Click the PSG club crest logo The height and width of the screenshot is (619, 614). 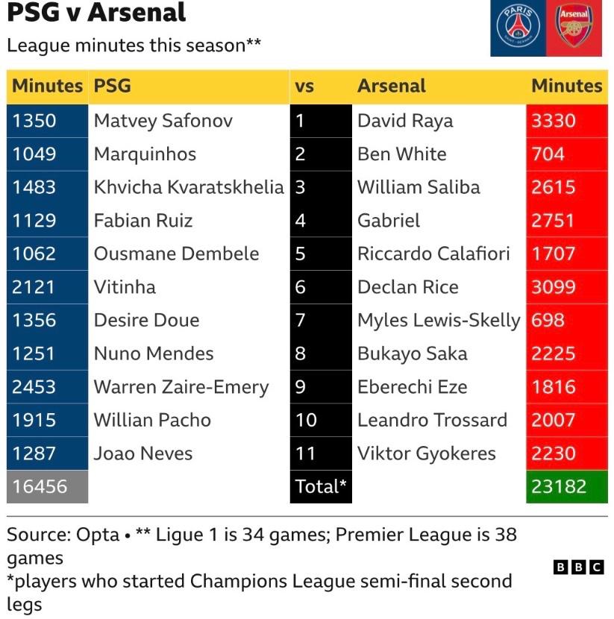518,27
